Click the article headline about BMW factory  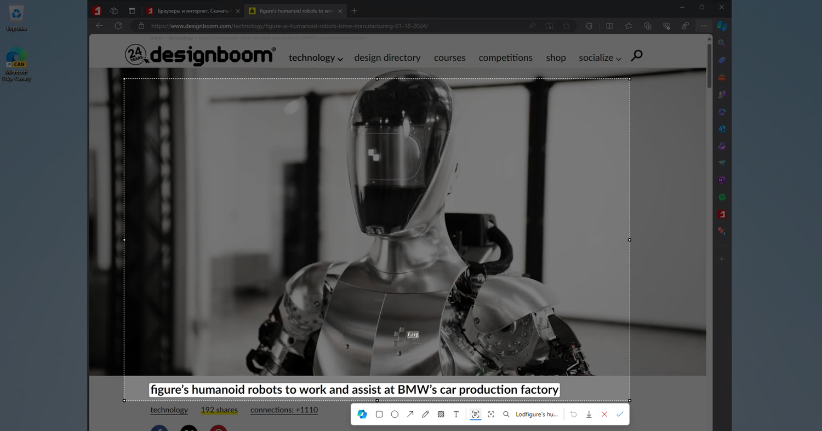click(355, 390)
